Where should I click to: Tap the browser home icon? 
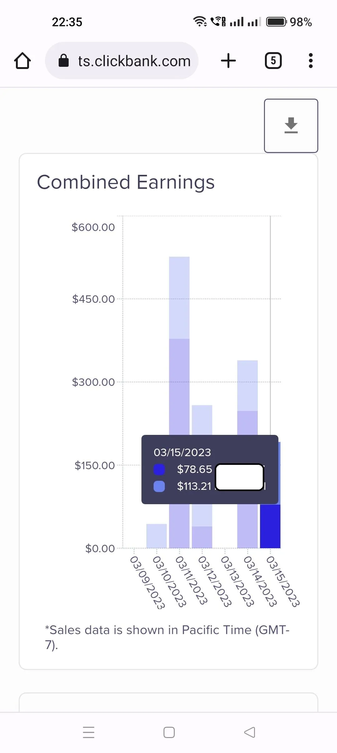click(x=22, y=61)
